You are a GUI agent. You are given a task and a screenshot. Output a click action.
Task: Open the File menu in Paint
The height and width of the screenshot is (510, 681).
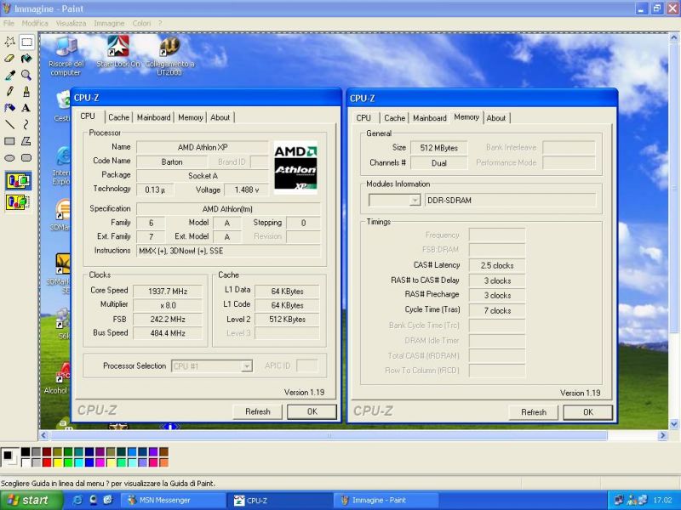(9, 24)
